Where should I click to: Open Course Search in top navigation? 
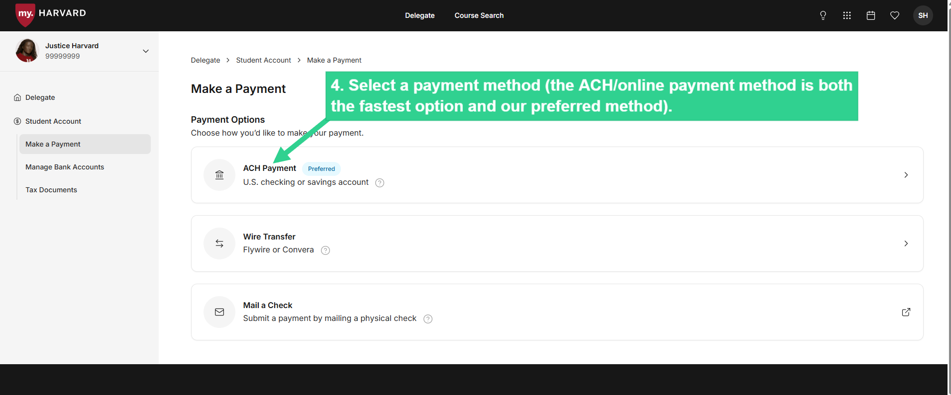coord(479,15)
